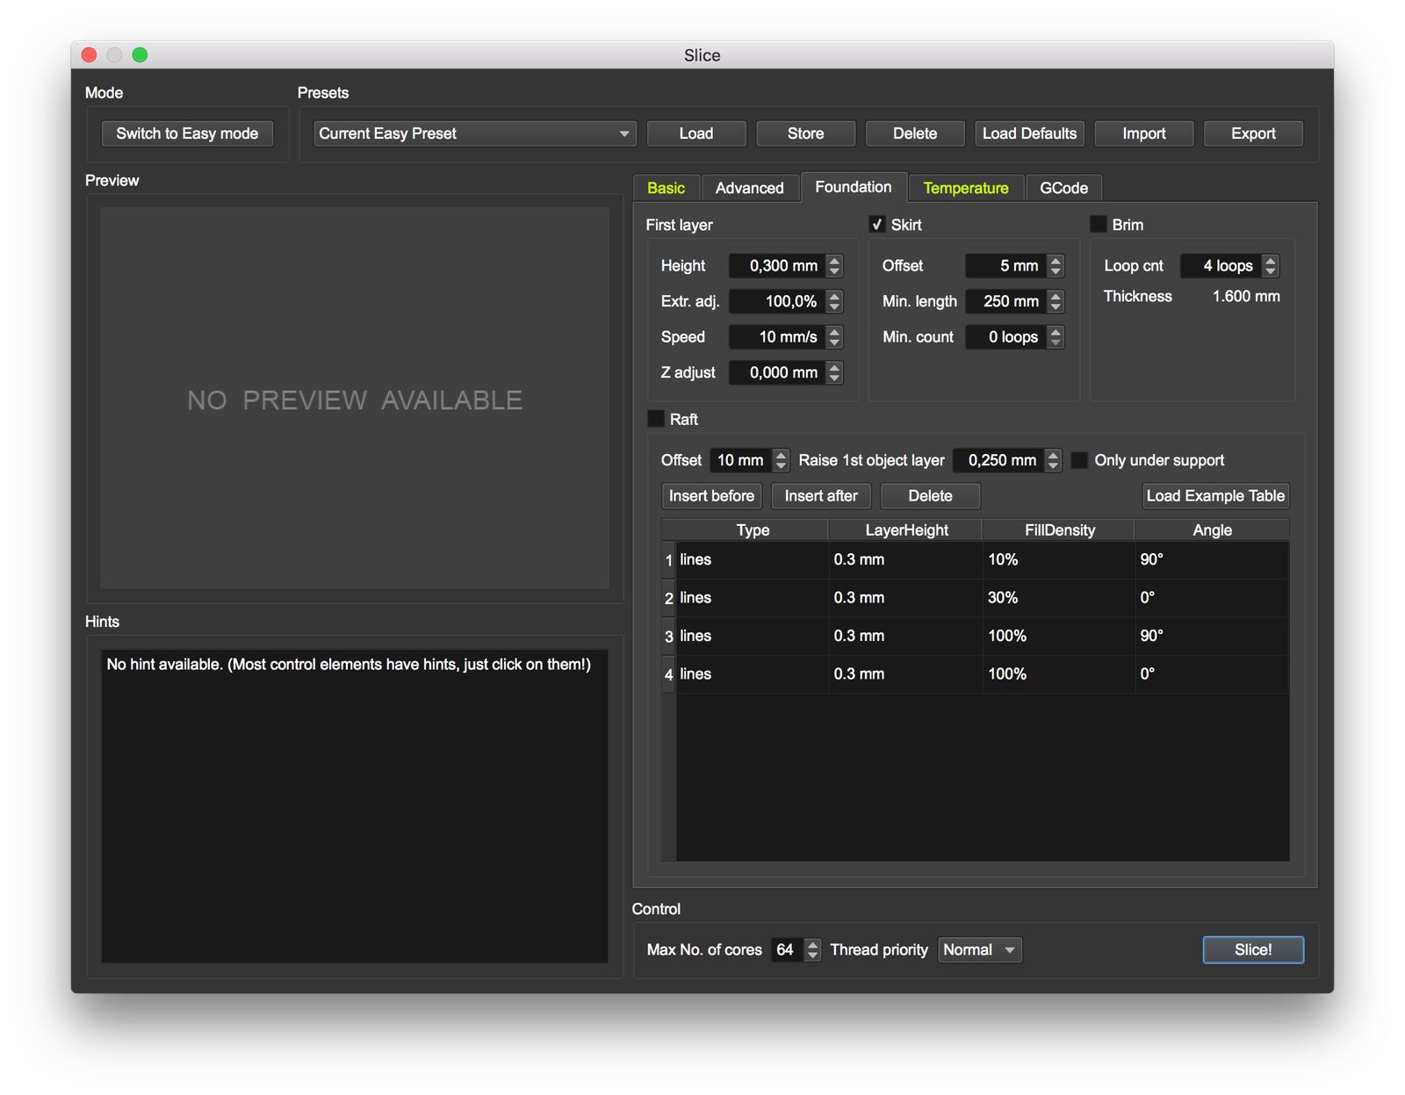Viewport: 1405px width, 1095px height.
Task: Click the FillDensity column header
Action: [x=1059, y=529]
